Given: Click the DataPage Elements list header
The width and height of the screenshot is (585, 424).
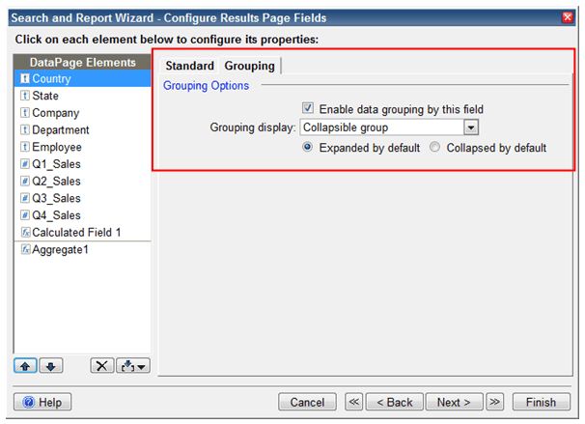Looking at the screenshot, I should 82,63.
